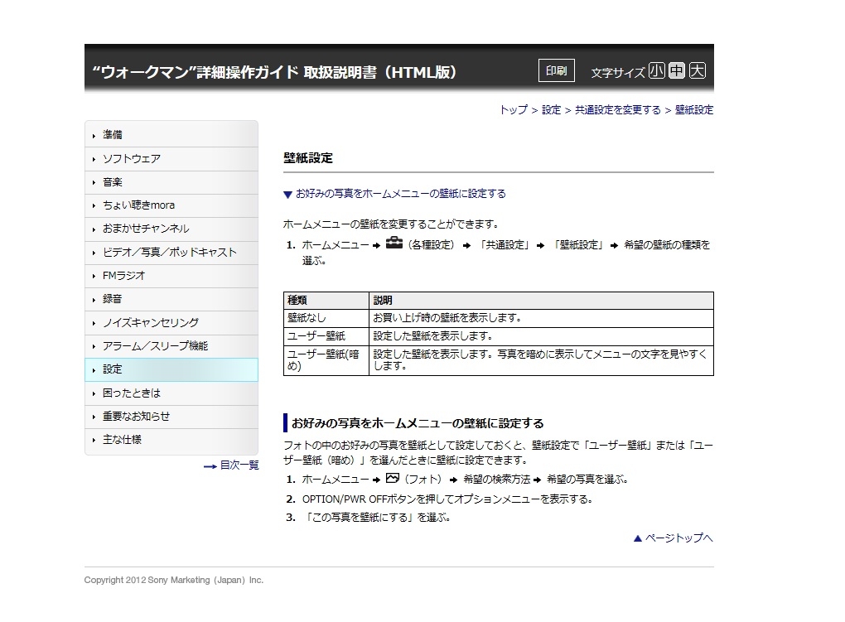Open the おまかせチャンネル menu item
Image resolution: width=845 pixels, height=622 pixels.
point(146,229)
